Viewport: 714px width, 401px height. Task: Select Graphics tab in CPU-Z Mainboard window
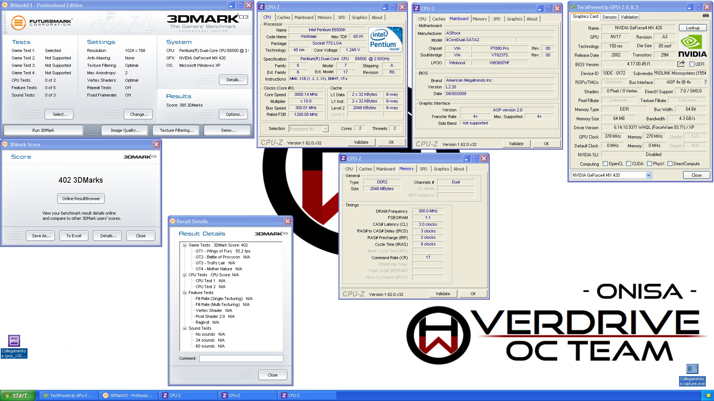pos(514,19)
